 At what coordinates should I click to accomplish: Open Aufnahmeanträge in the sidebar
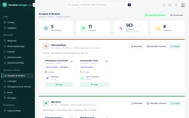point(18,63)
